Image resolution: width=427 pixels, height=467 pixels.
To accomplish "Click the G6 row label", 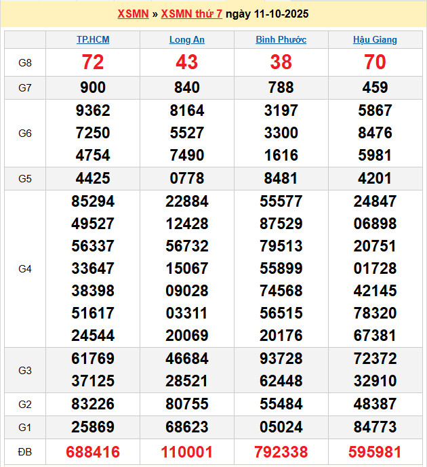I will pos(25,134).
